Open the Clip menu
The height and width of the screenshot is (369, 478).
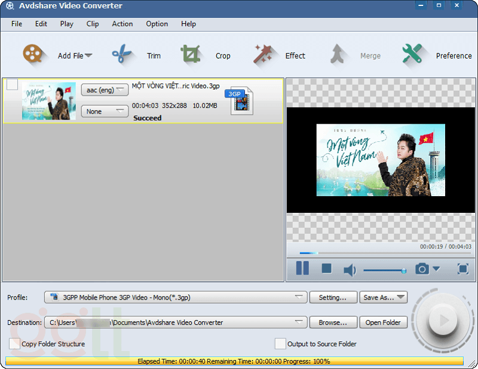tap(93, 24)
